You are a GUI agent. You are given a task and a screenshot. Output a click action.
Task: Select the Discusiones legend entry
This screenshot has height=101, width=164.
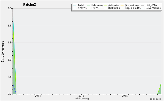[x=130, y=5]
